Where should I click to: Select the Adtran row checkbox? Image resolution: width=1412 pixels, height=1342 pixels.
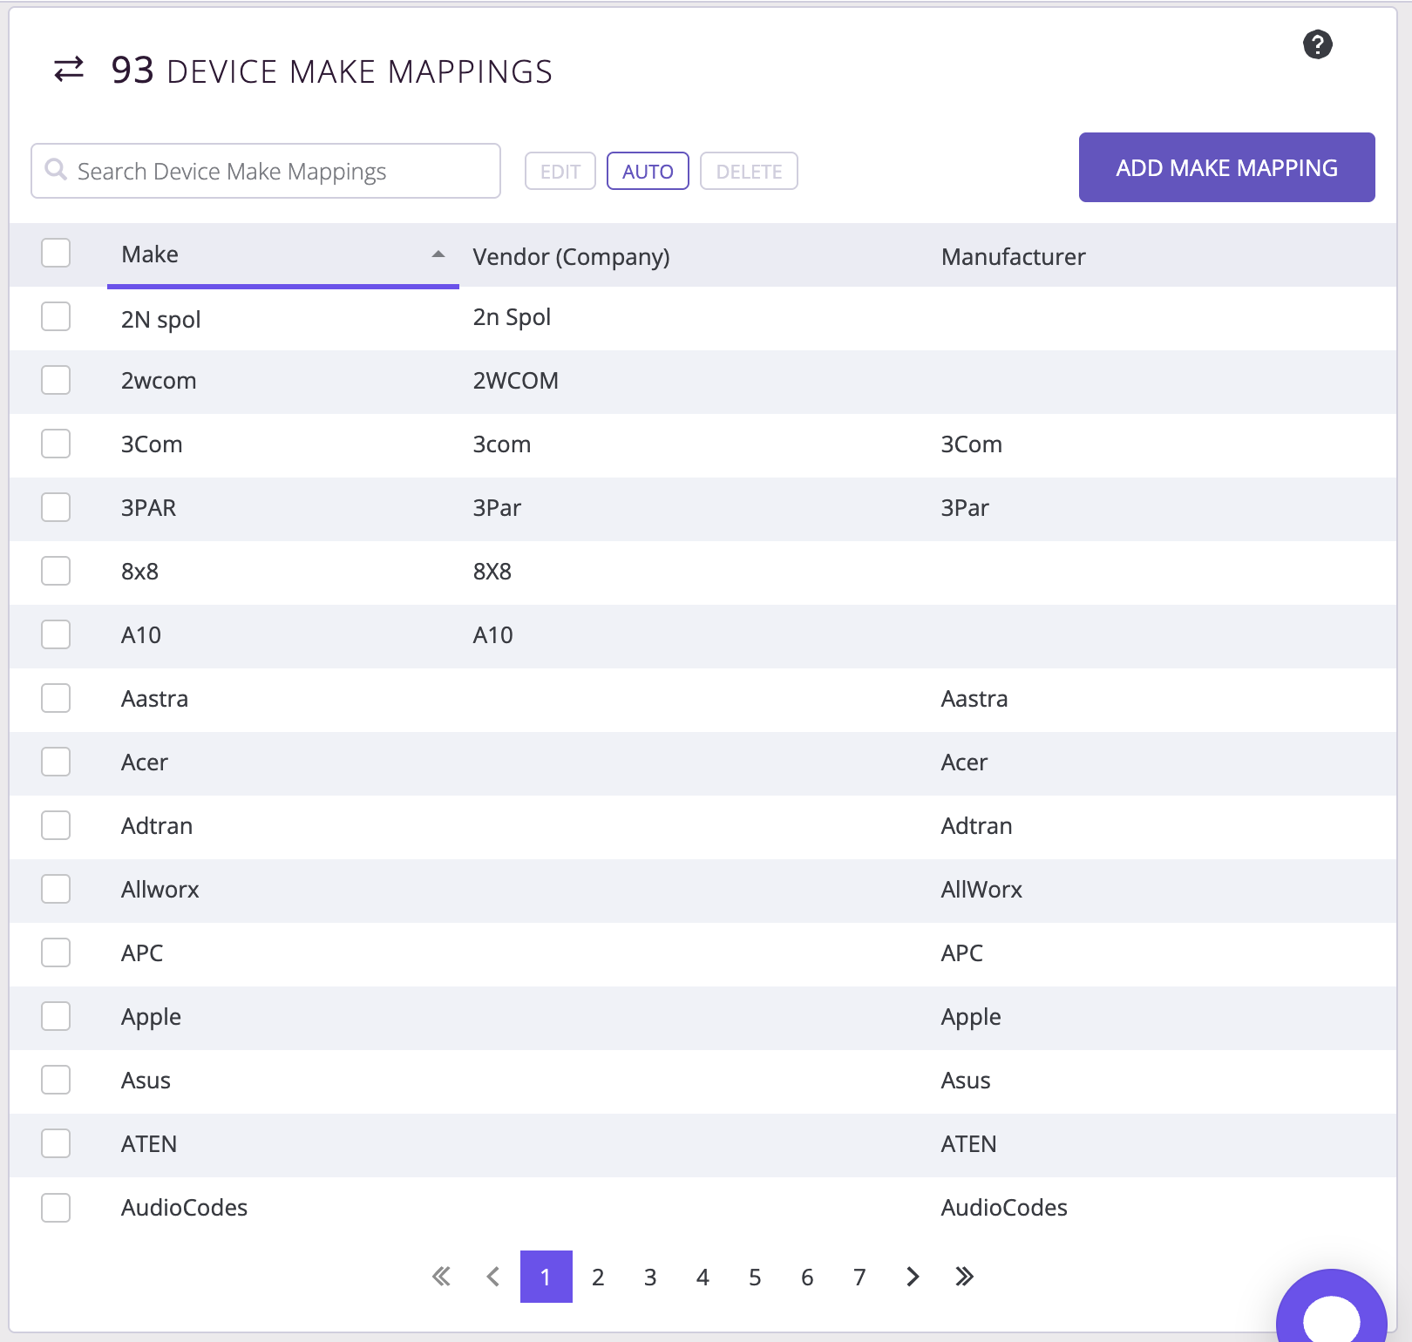coord(56,825)
